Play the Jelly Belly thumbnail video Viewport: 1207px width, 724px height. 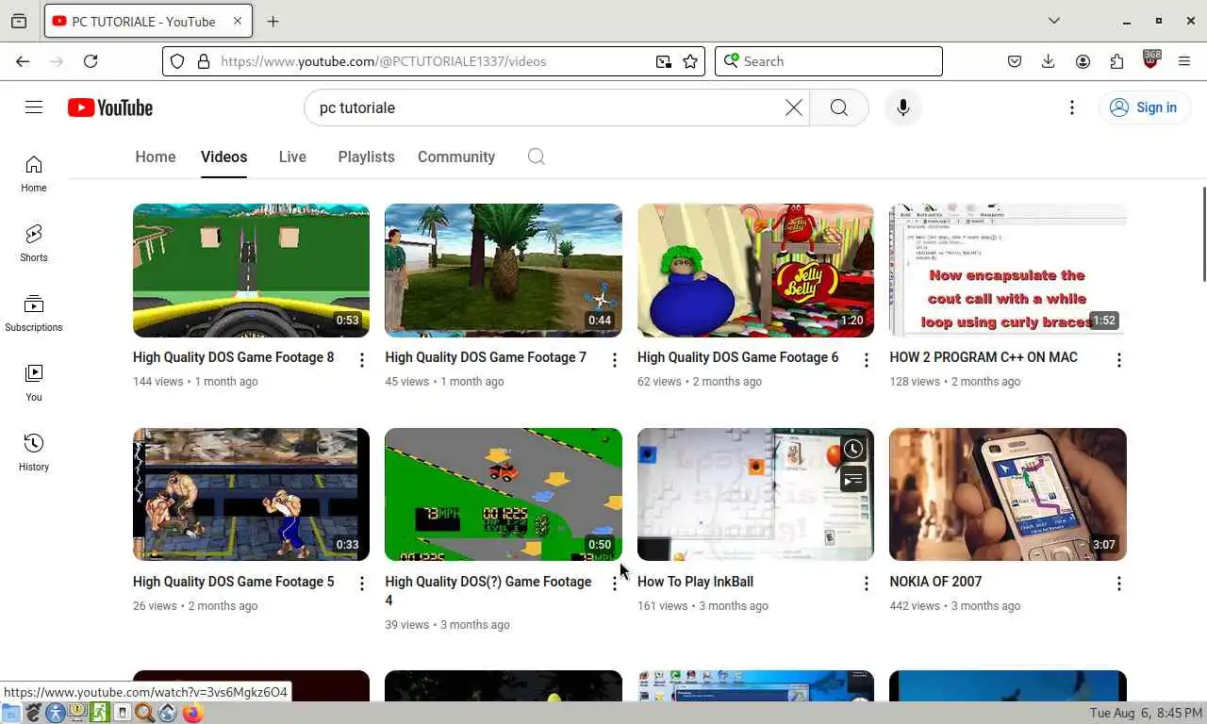pyautogui.click(x=755, y=271)
